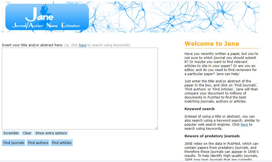Select 'Keyword search' heading text
The width and height of the screenshot is (272, 162).
point(200,109)
